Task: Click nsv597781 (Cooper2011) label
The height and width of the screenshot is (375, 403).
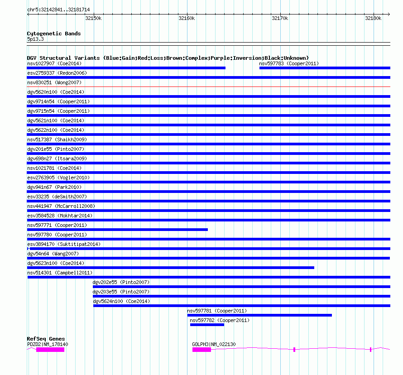Action: [217, 311]
